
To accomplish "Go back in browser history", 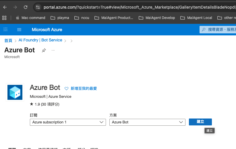I will pos(5,7).
